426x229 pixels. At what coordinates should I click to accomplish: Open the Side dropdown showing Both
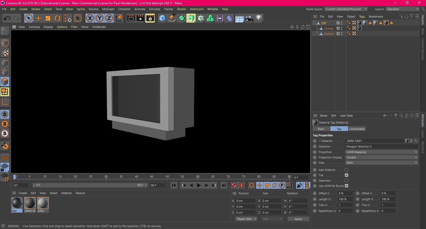pos(382,163)
